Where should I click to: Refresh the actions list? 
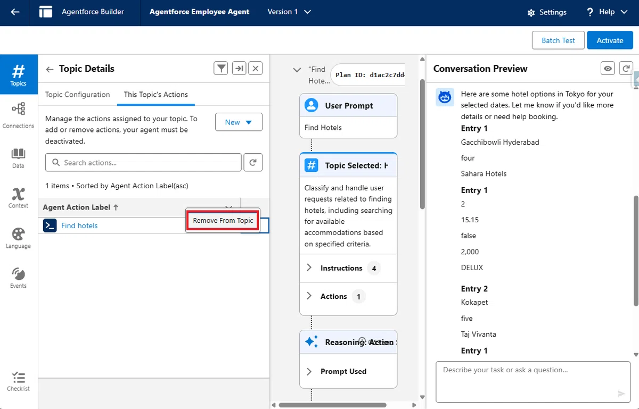[x=253, y=163]
